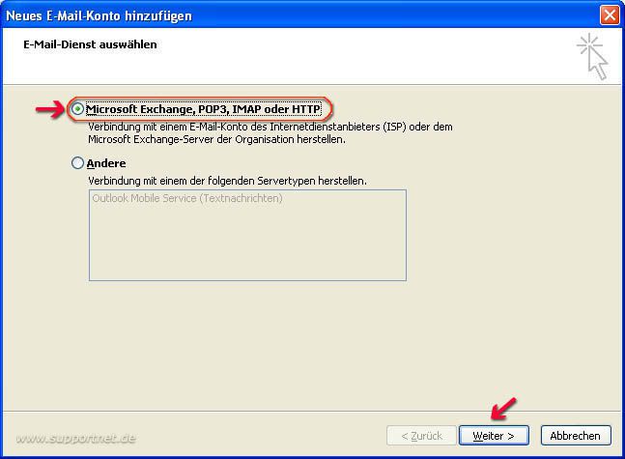Viewport: 625px width, 459px height.
Task: Select Outlook Mobile Service (Textnachrichten) list entry
Action: point(187,198)
